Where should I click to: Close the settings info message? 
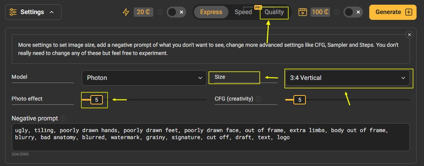click(410, 35)
